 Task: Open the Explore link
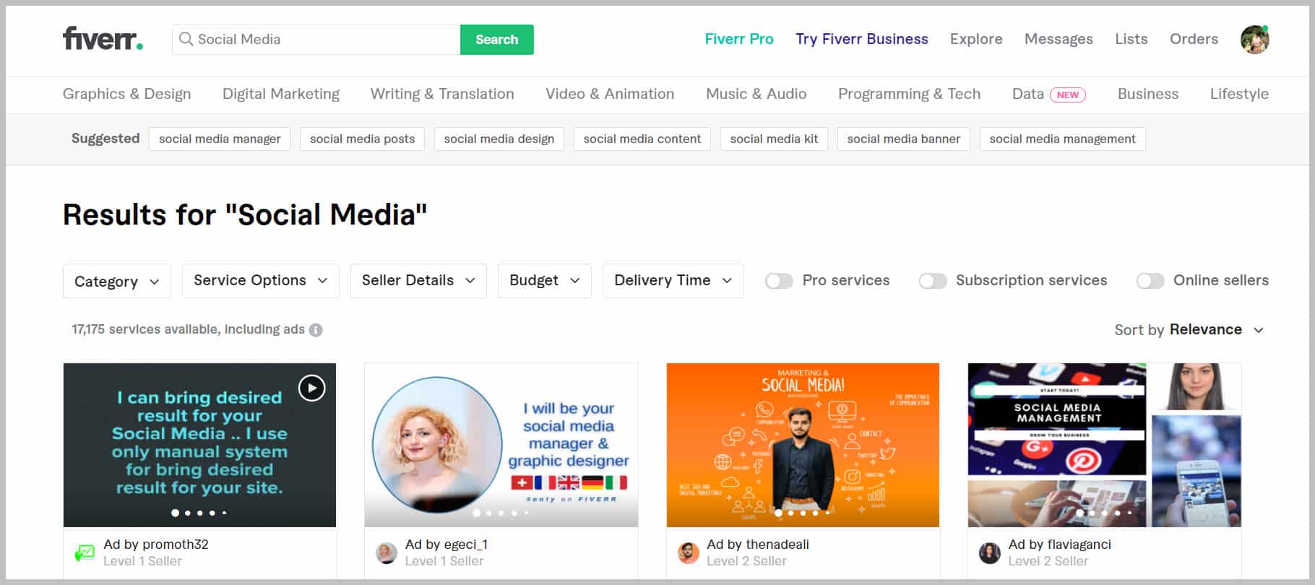click(976, 39)
